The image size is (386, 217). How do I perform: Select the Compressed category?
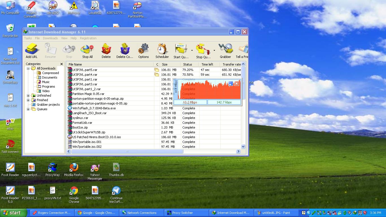[x=48, y=73]
